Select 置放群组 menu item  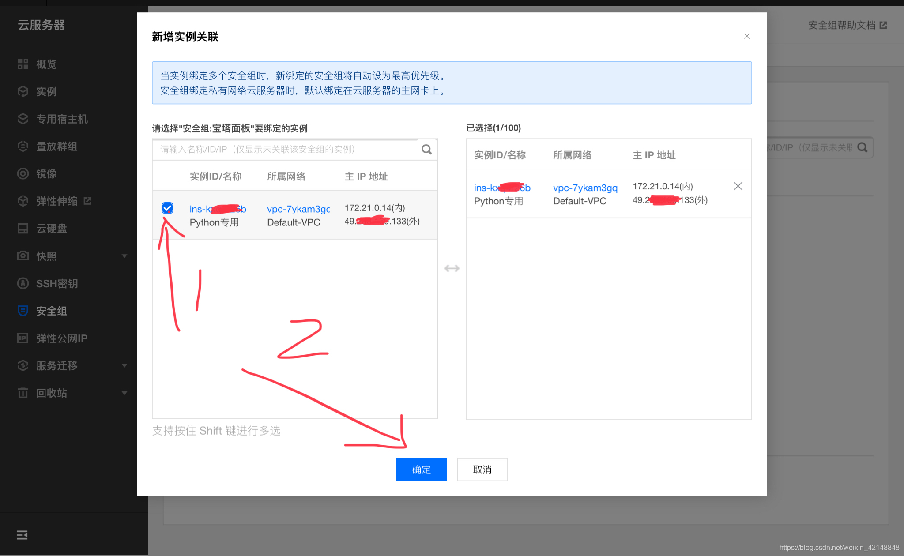click(x=57, y=146)
